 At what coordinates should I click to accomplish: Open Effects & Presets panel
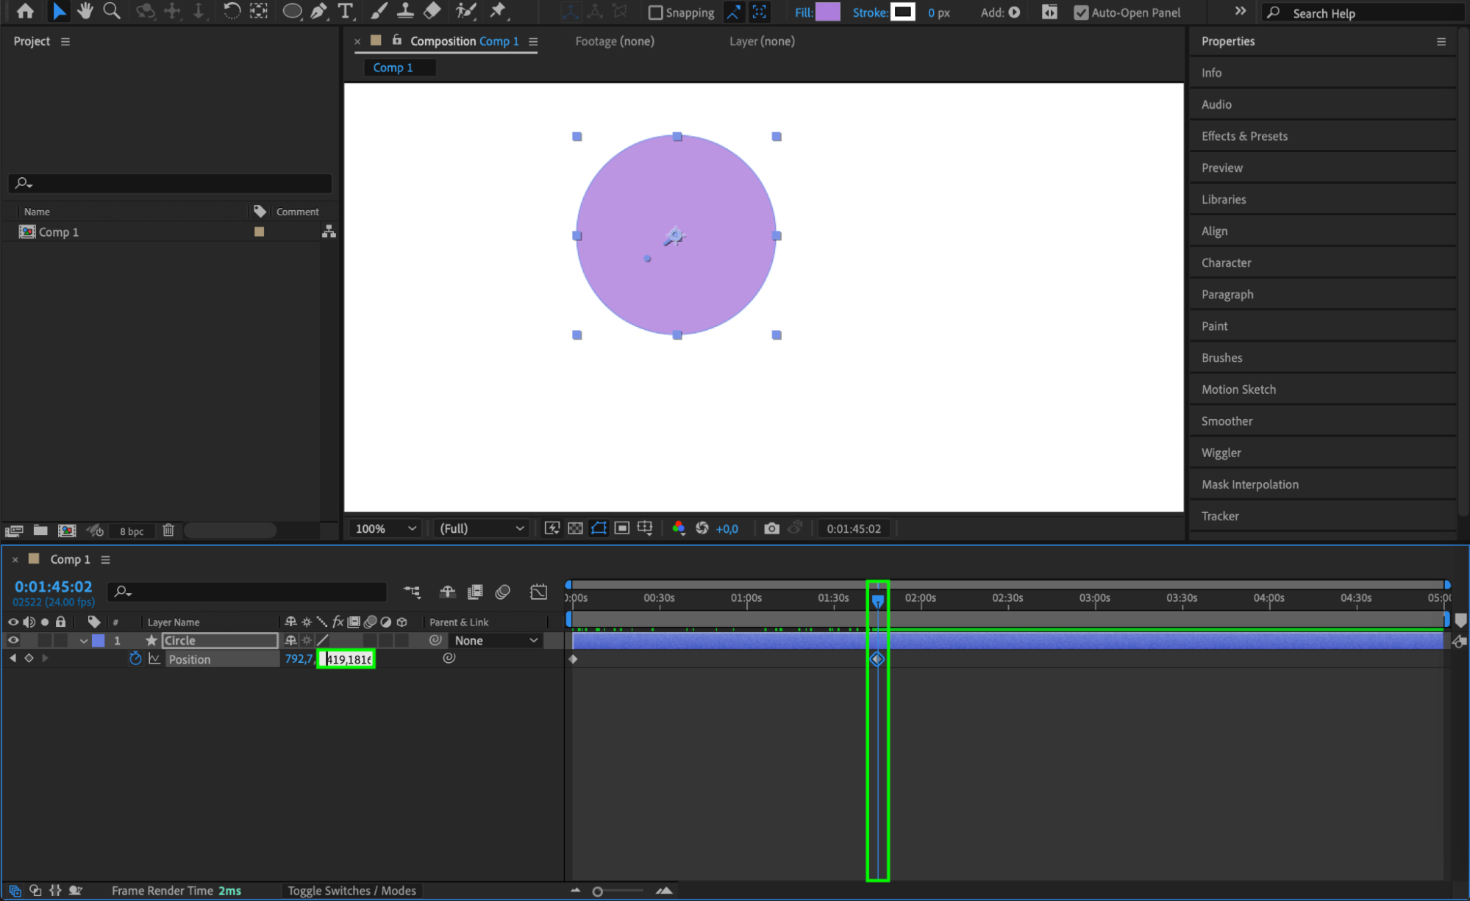point(1244,136)
